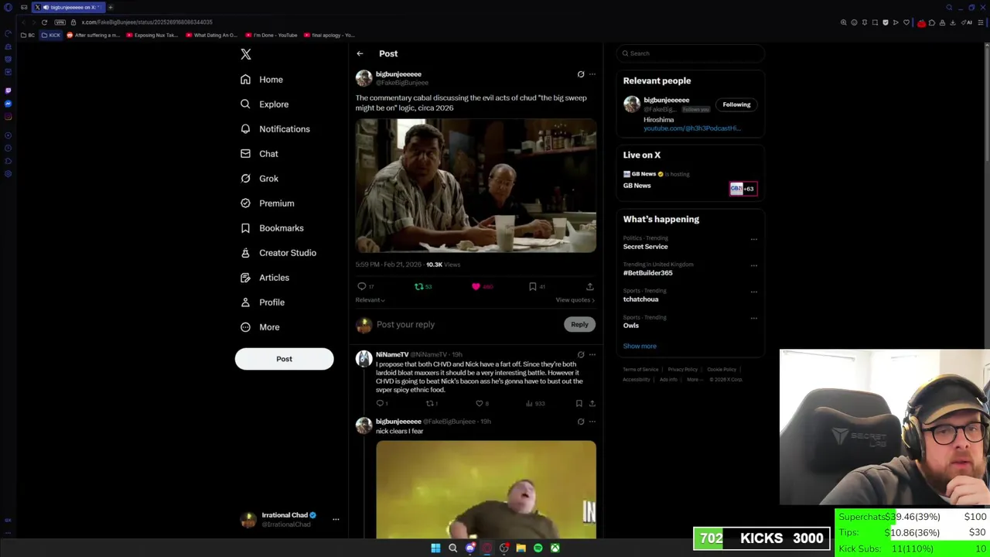Click browser zoom magnifier icon
Image resolution: width=990 pixels, height=557 pixels.
point(844,22)
